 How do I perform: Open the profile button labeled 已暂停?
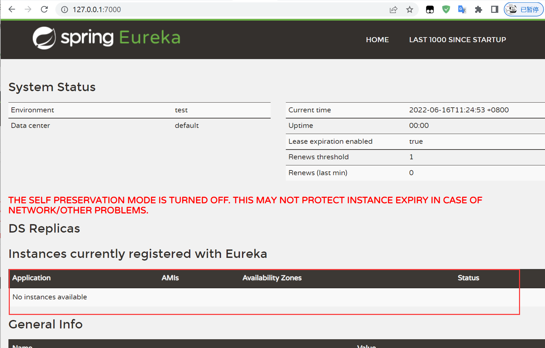click(524, 9)
